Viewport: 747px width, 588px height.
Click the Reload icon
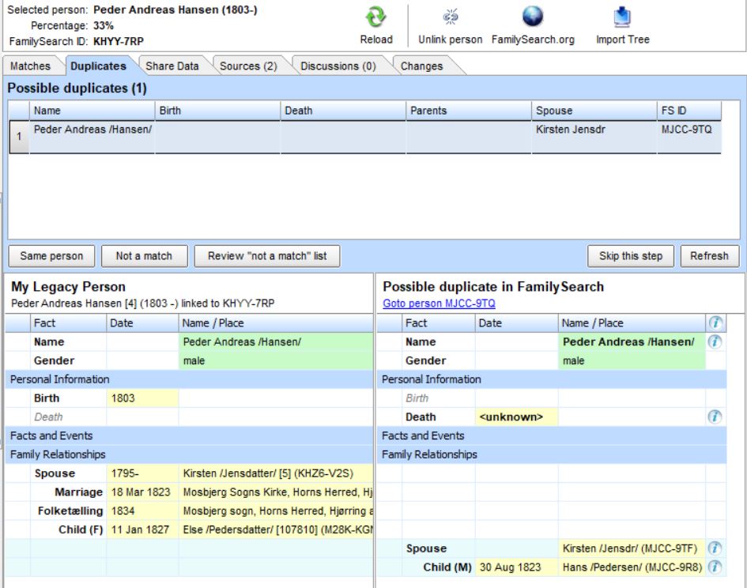pos(376,17)
